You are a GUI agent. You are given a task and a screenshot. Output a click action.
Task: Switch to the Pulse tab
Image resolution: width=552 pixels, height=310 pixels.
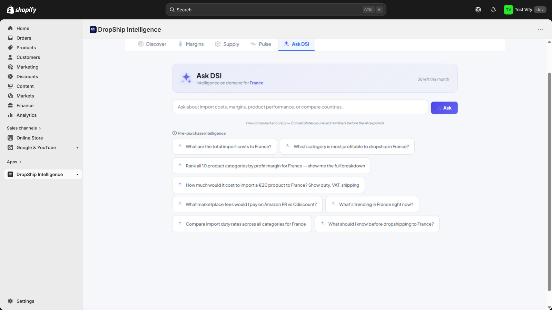point(261,44)
